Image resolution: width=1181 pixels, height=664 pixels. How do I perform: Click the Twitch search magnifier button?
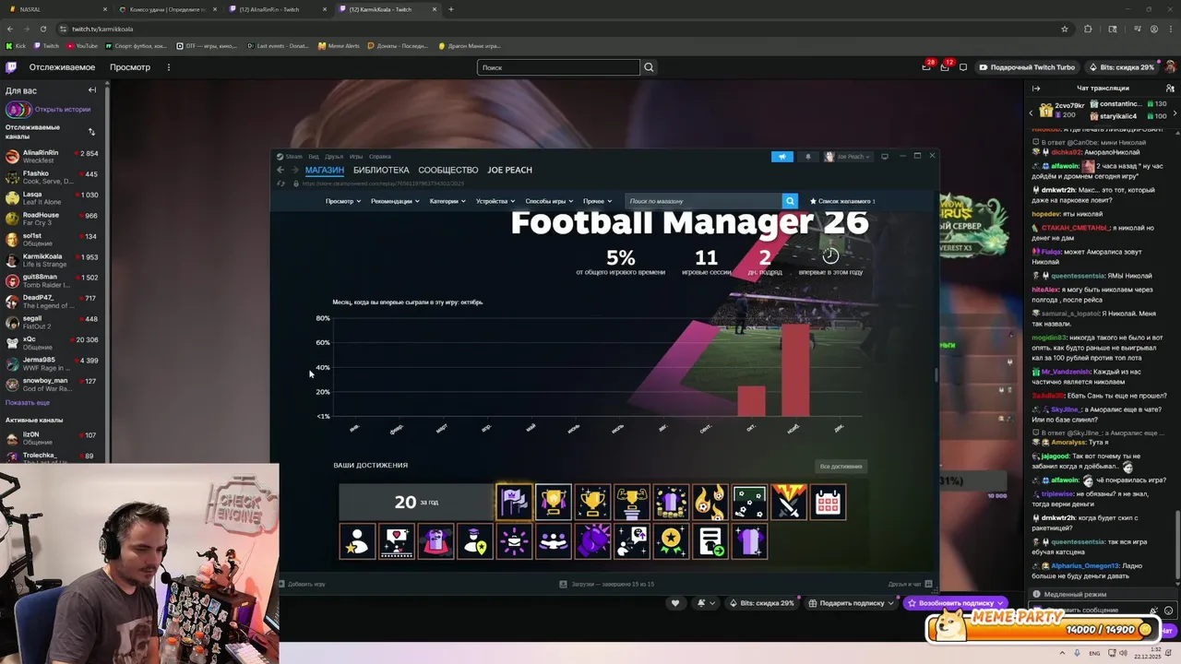pos(649,67)
